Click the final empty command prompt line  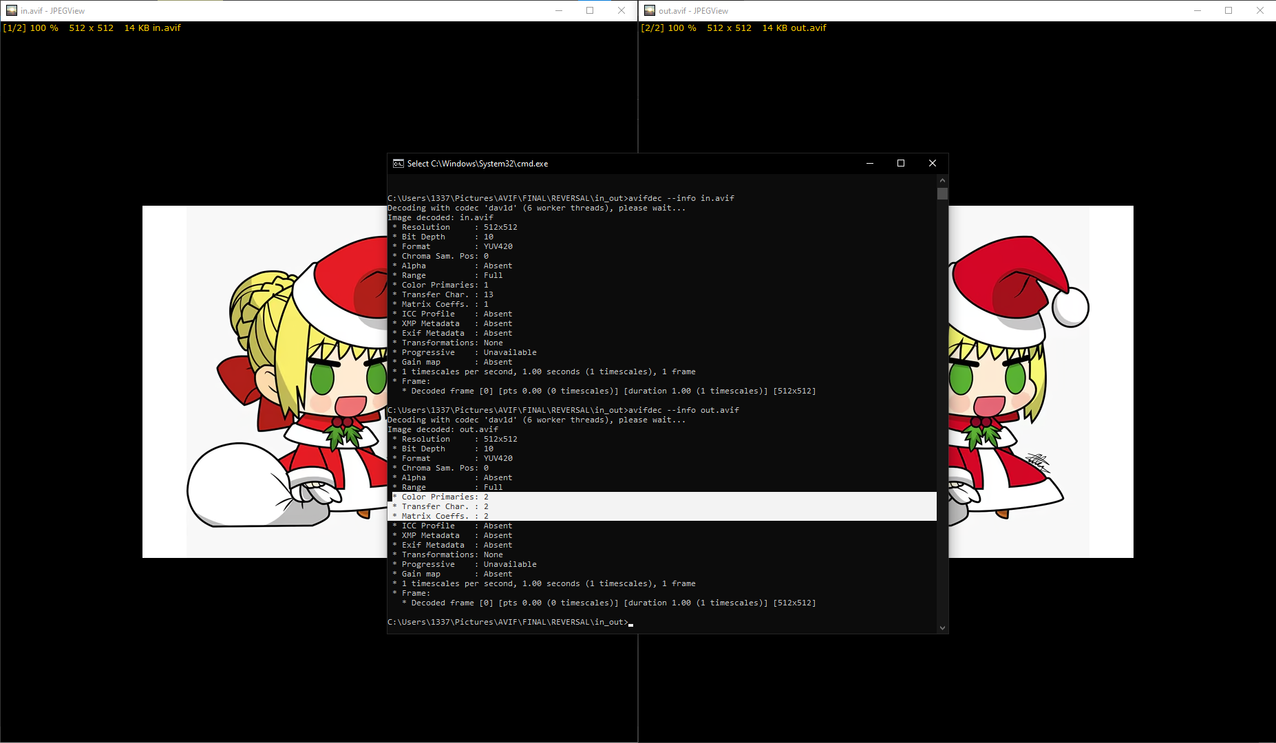pos(510,622)
